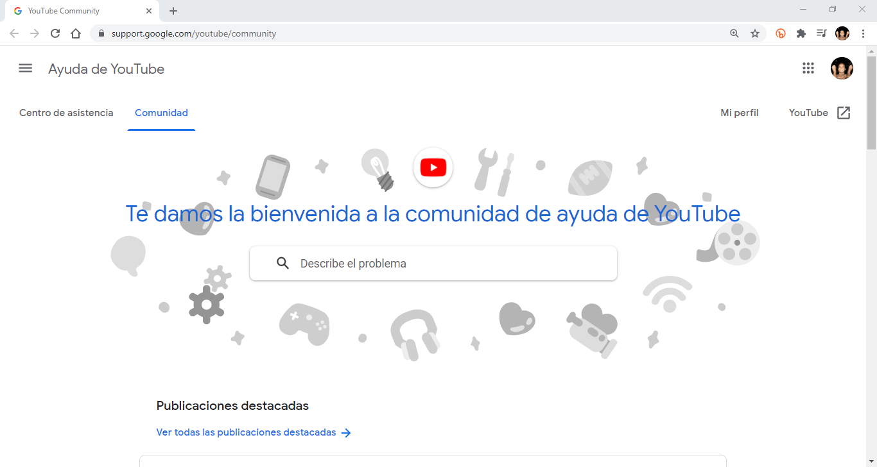Viewport: 877px width, 467px height.
Task: Open a new browser tab
Action: [x=173, y=11]
